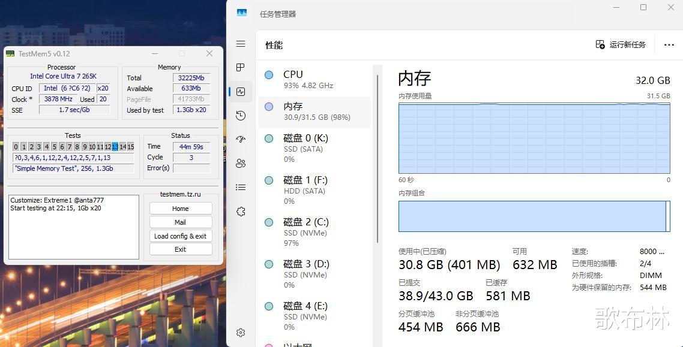Image resolution: width=683 pixels, height=347 pixels.
Task: Click the 内存组合 memory composition bar
Action: click(x=534, y=216)
